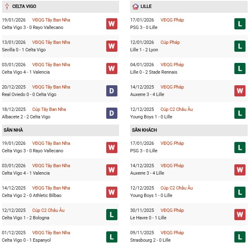Click the Lille club crest icon

click(x=136, y=7)
